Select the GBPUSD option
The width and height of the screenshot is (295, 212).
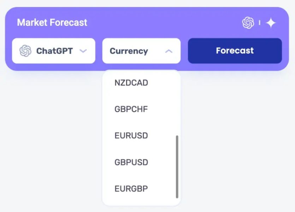pyautogui.click(x=131, y=163)
